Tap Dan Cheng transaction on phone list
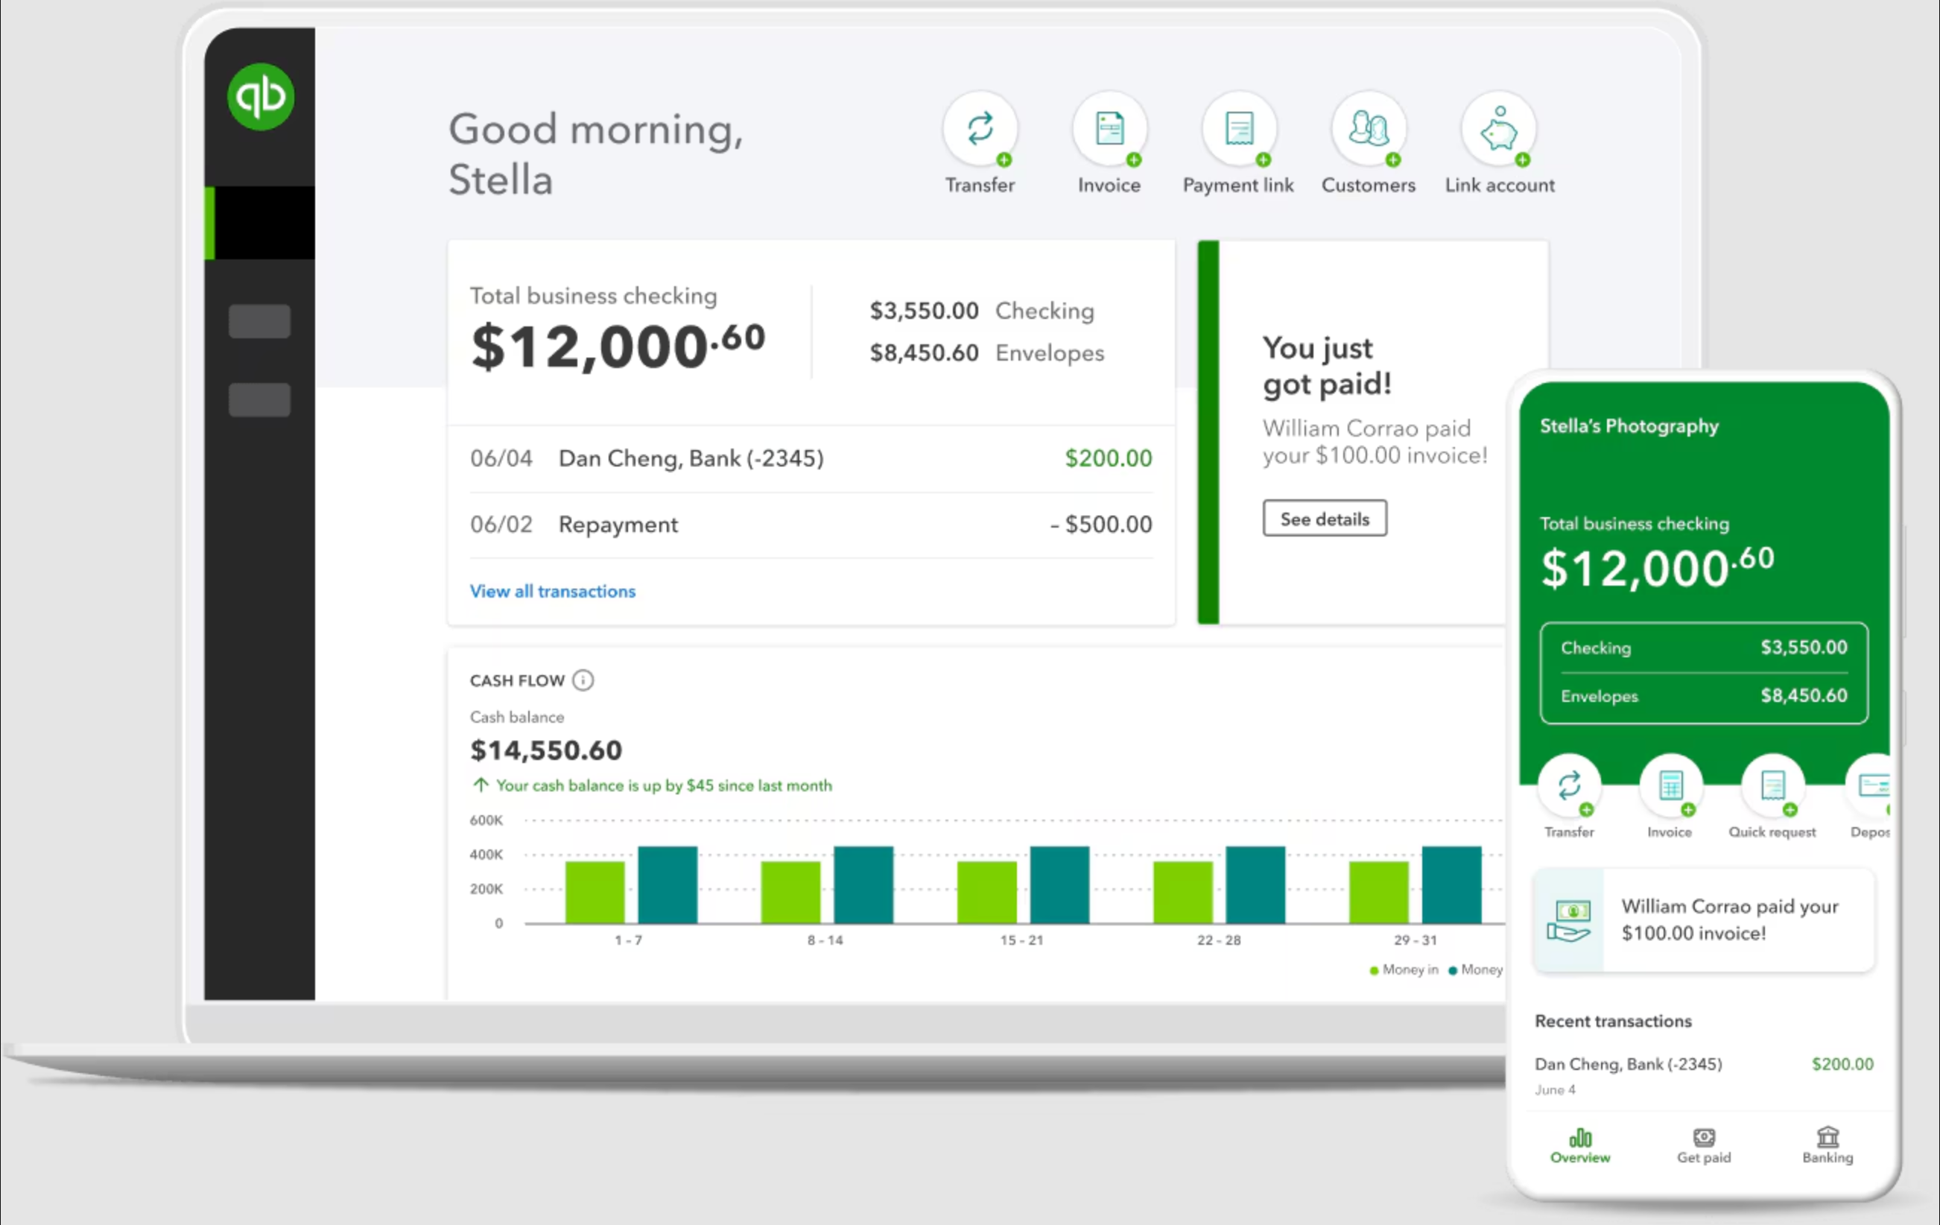1940x1225 pixels. point(1703,1075)
